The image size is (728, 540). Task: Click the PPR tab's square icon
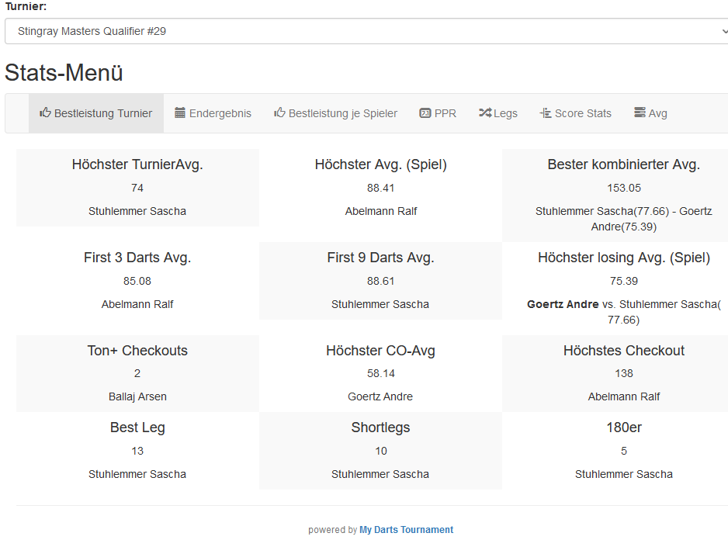[425, 113]
